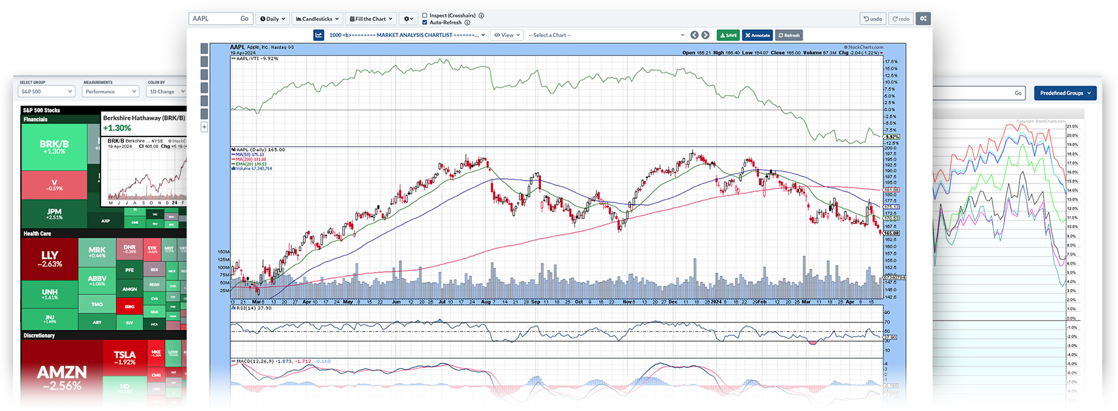Click the Go button beside AAPL

[x=244, y=19]
